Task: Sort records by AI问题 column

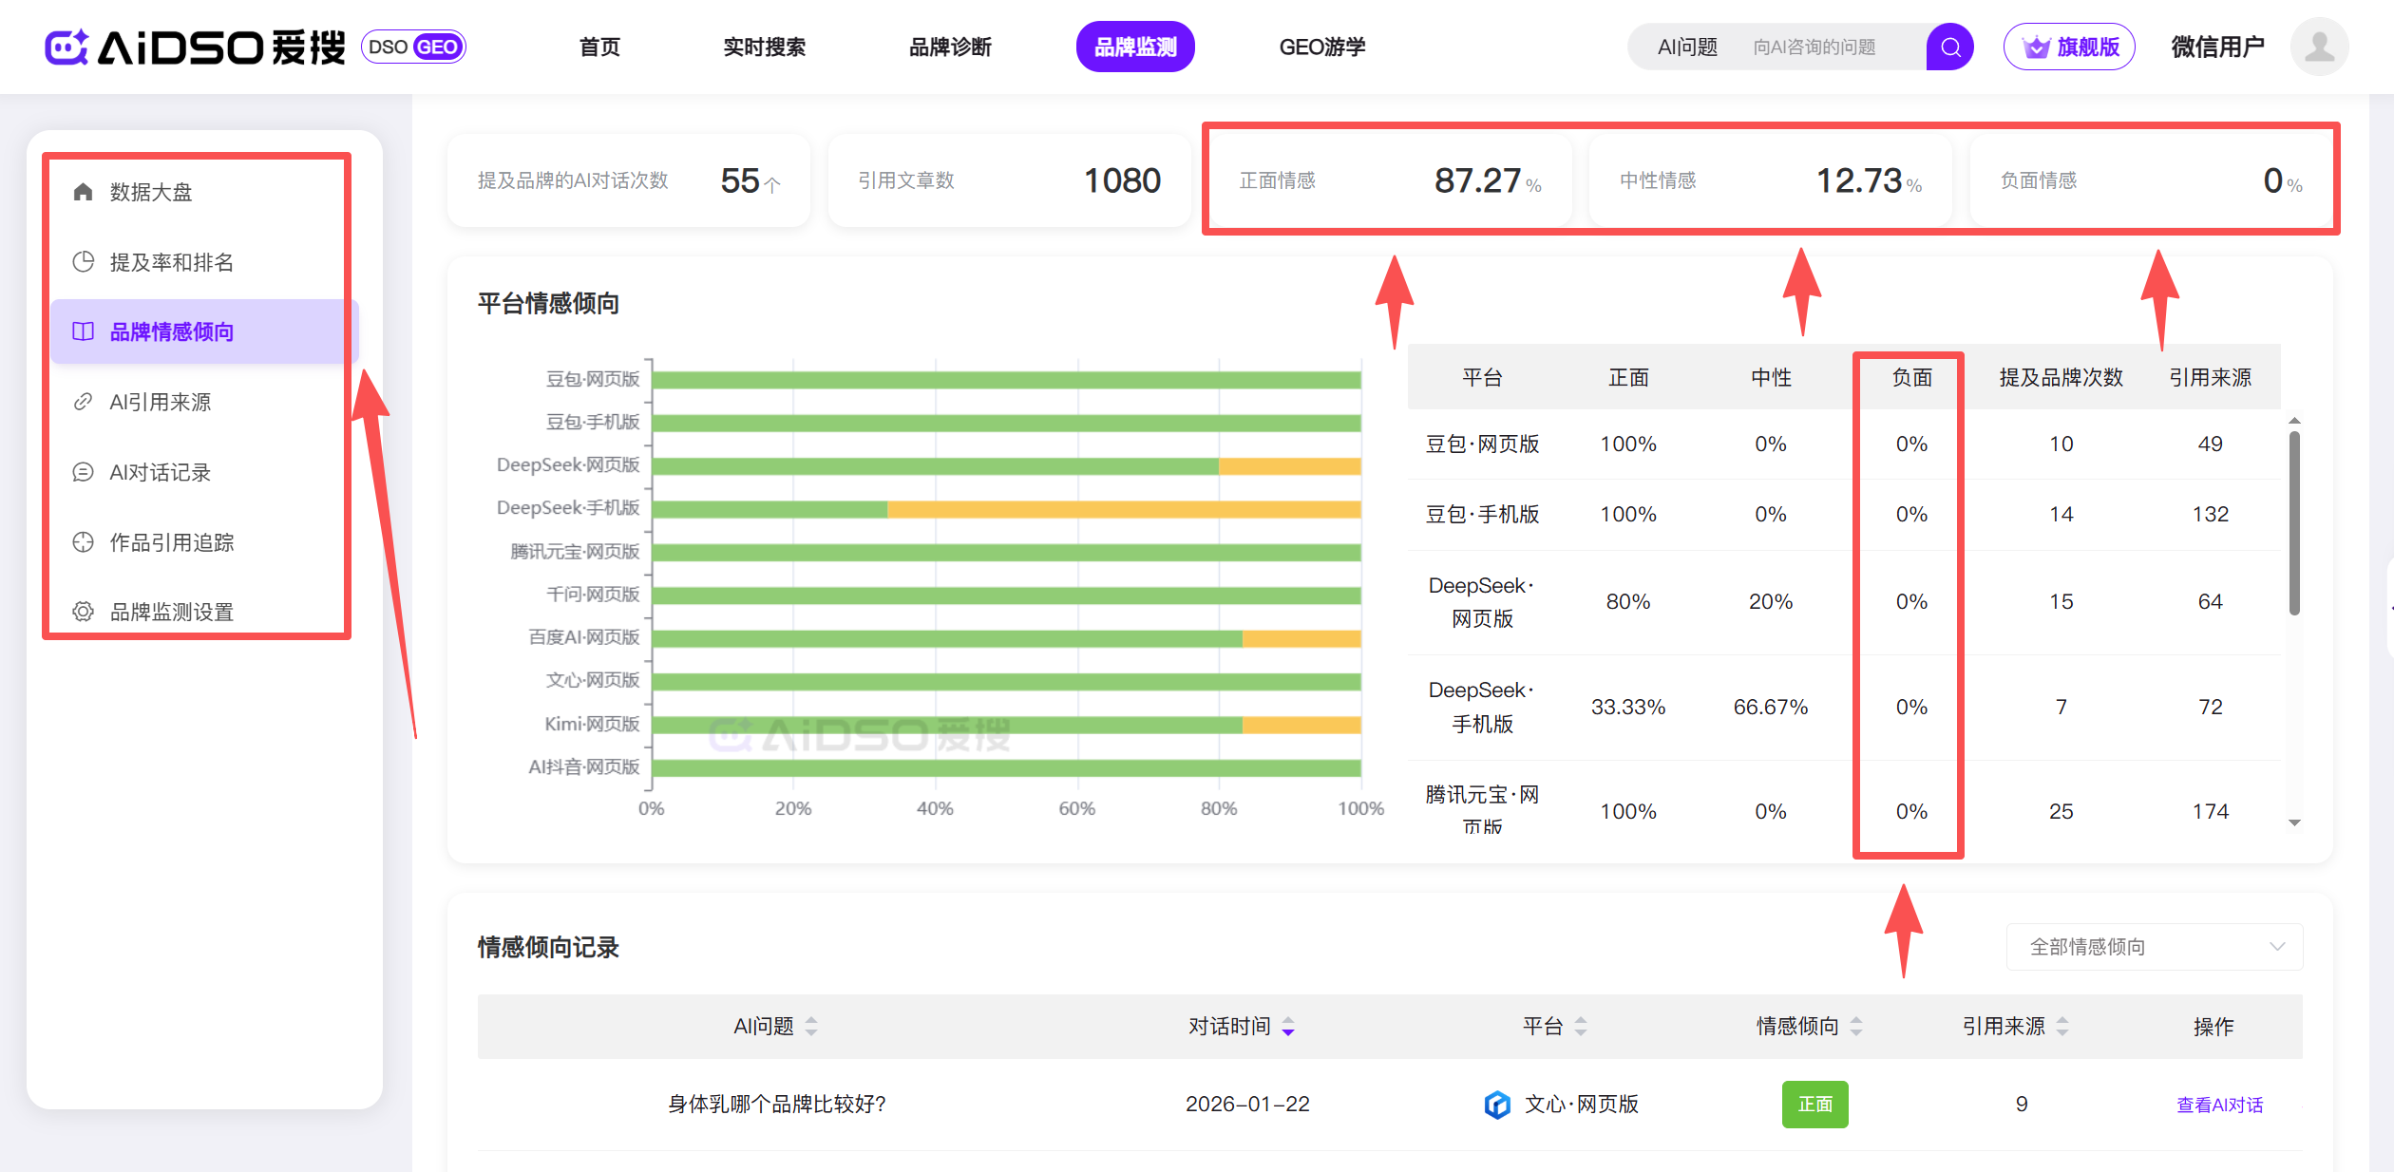Action: point(810,1026)
